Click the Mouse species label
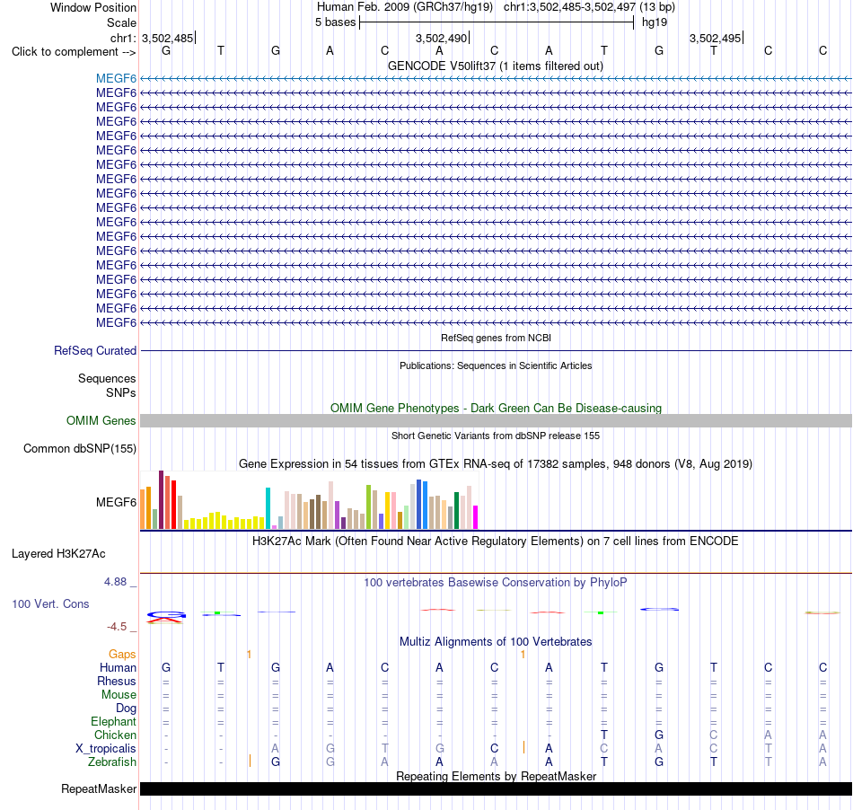The image size is (853, 810). pyautogui.click(x=119, y=695)
